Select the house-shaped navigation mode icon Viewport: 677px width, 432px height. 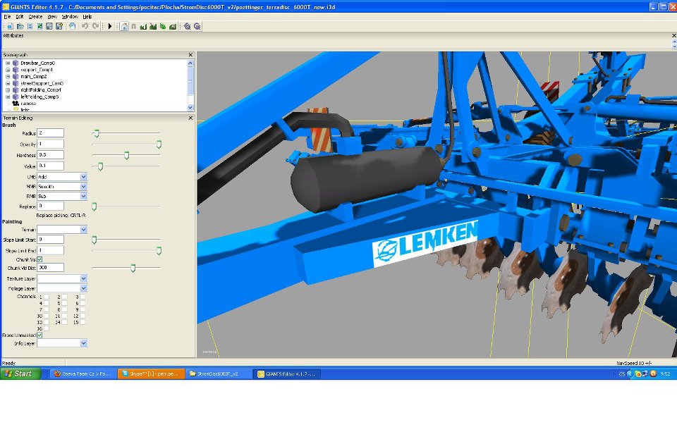tap(124, 26)
